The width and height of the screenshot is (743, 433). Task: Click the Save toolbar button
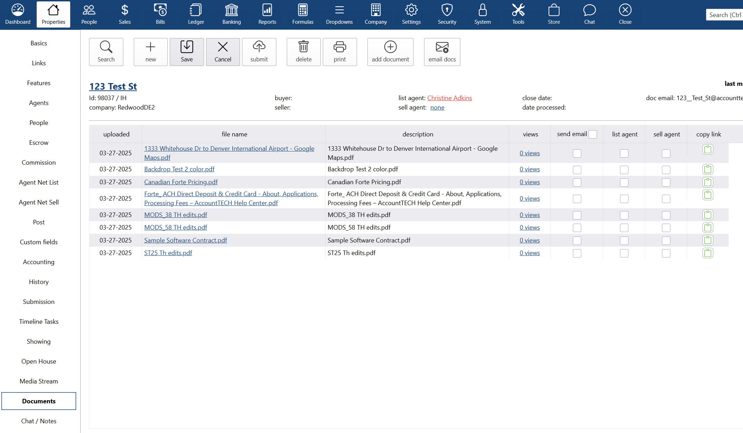(x=187, y=52)
